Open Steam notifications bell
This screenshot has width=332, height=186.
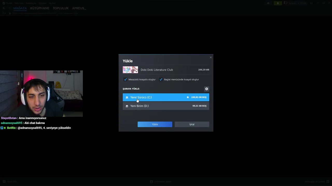coord(278,3)
